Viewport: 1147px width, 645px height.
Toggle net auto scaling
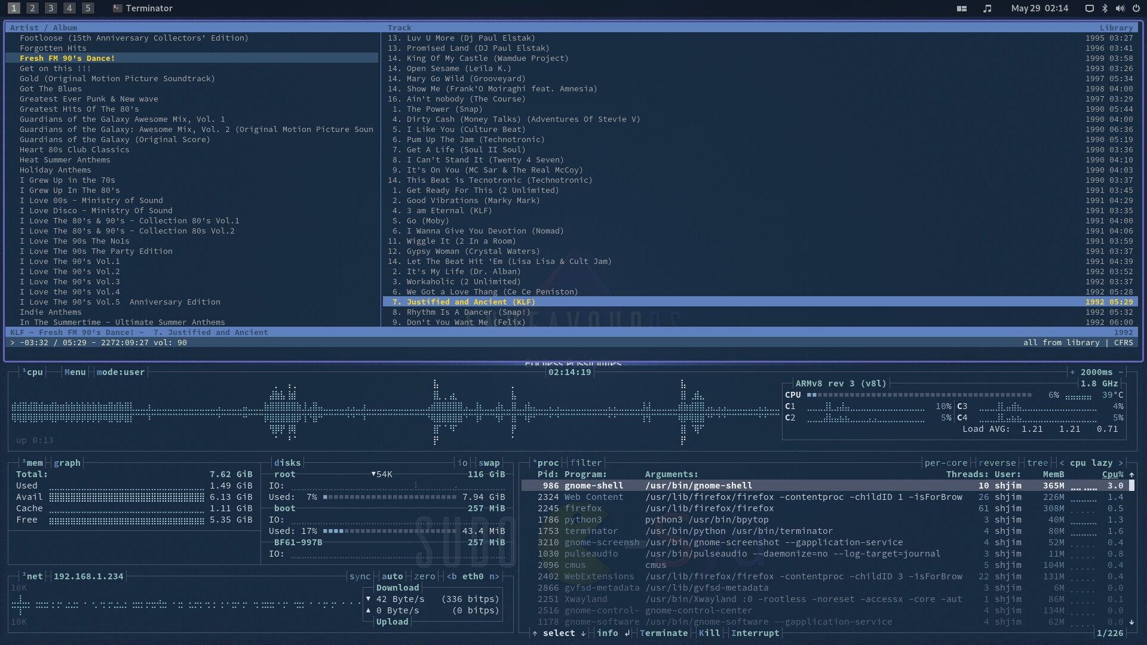392,576
